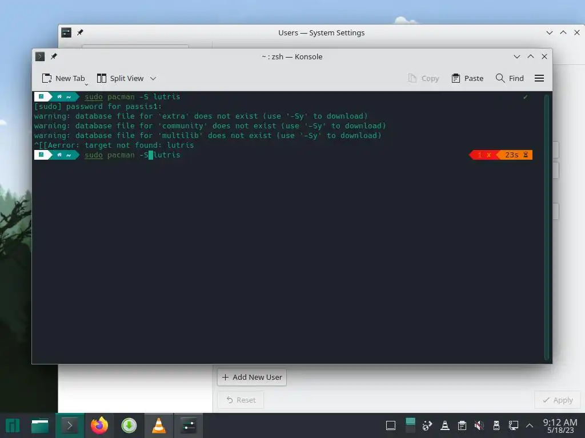
Task: Maximize the Konsole window
Action: tap(531, 56)
